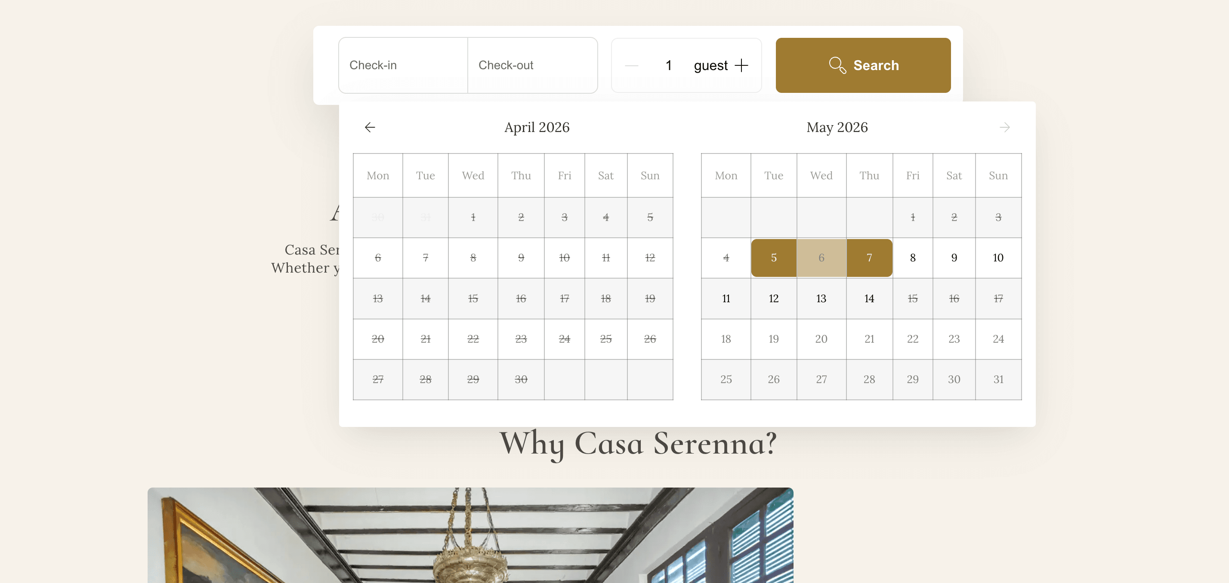This screenshot has width=1229, height=583.
Task: Select the highlighted May 6 date
Action: tap(821, 258)
